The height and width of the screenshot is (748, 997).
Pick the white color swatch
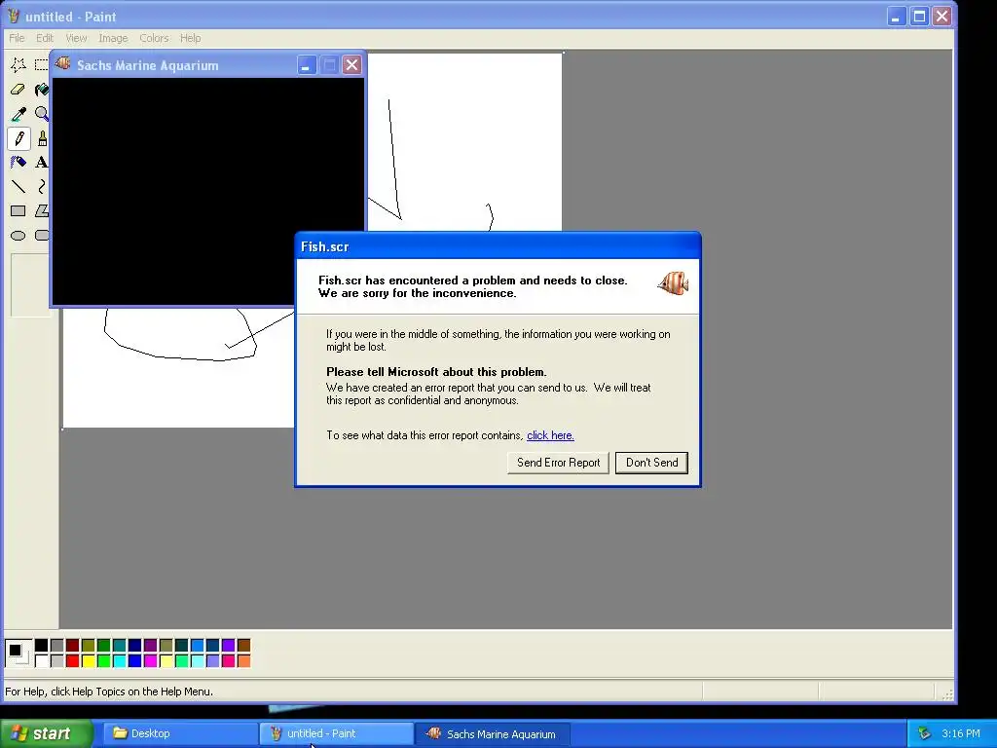pyautogui.click(x=41, y=661)
